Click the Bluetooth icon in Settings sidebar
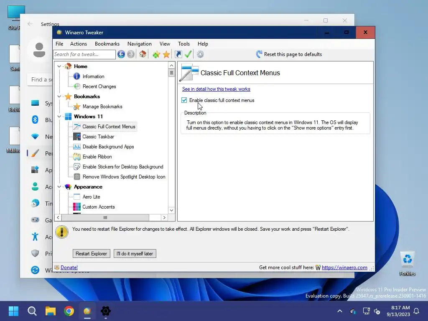This screenshot has height=321, width=428. 35,120
